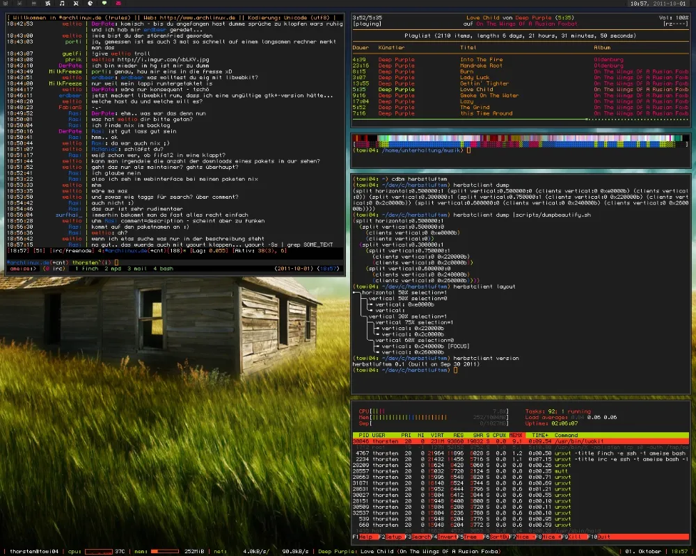The image size is (696, 556).
Task: Toggle the [playing] status to pause music
Action: [x=365, y=23]
